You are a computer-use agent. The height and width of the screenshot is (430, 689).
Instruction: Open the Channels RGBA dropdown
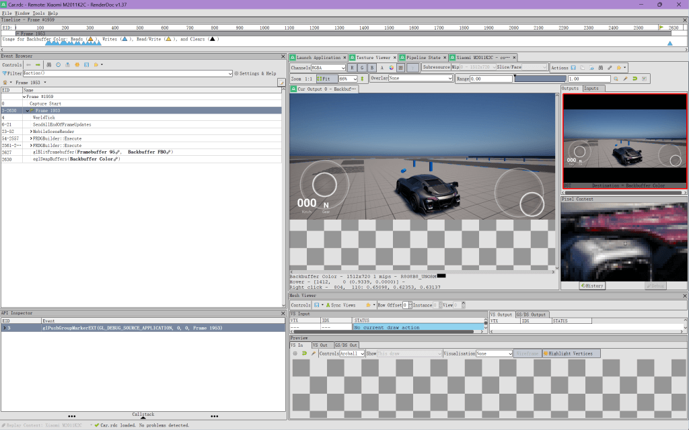[328, 68]
